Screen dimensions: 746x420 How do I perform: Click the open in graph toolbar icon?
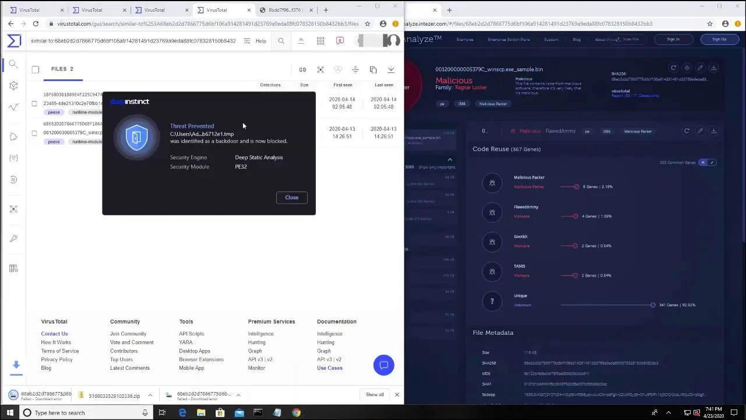(x=320, y=69)
